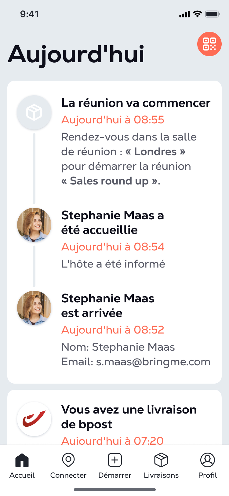Open the Connecter location pin icon
The image size is (229, 496).
(68, 460)
